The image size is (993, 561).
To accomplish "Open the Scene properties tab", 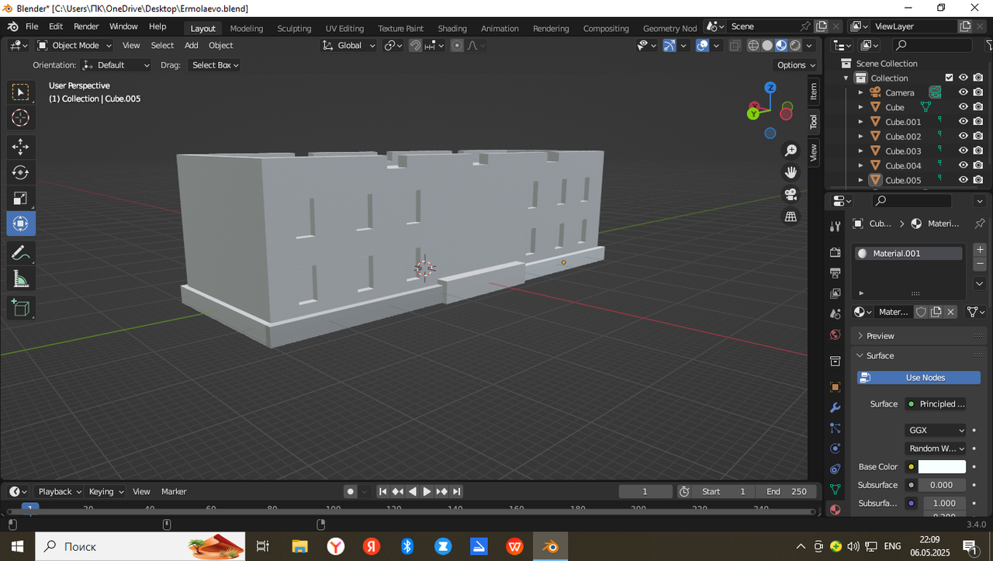I will pos(836,314).
